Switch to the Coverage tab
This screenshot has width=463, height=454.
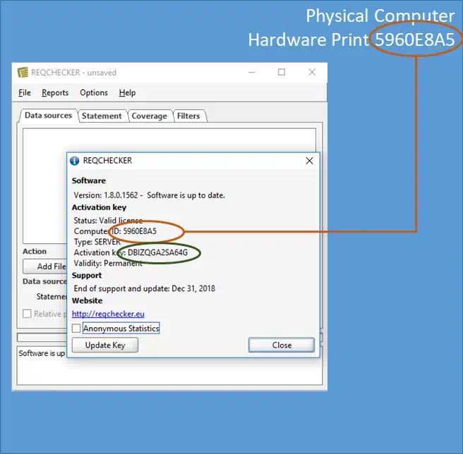tap(149, 116)
